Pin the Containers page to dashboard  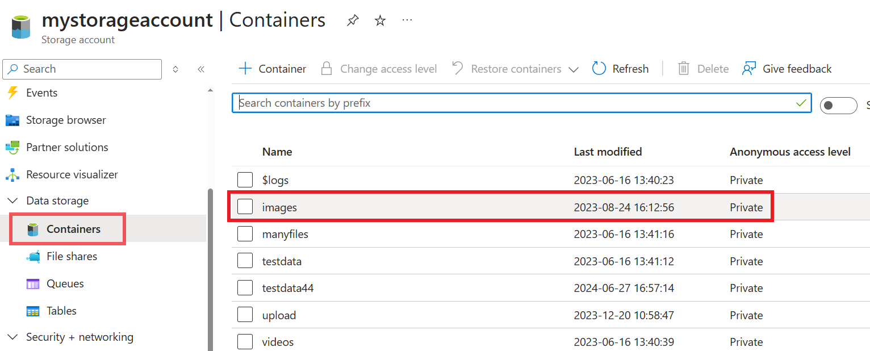coord(352,20)
